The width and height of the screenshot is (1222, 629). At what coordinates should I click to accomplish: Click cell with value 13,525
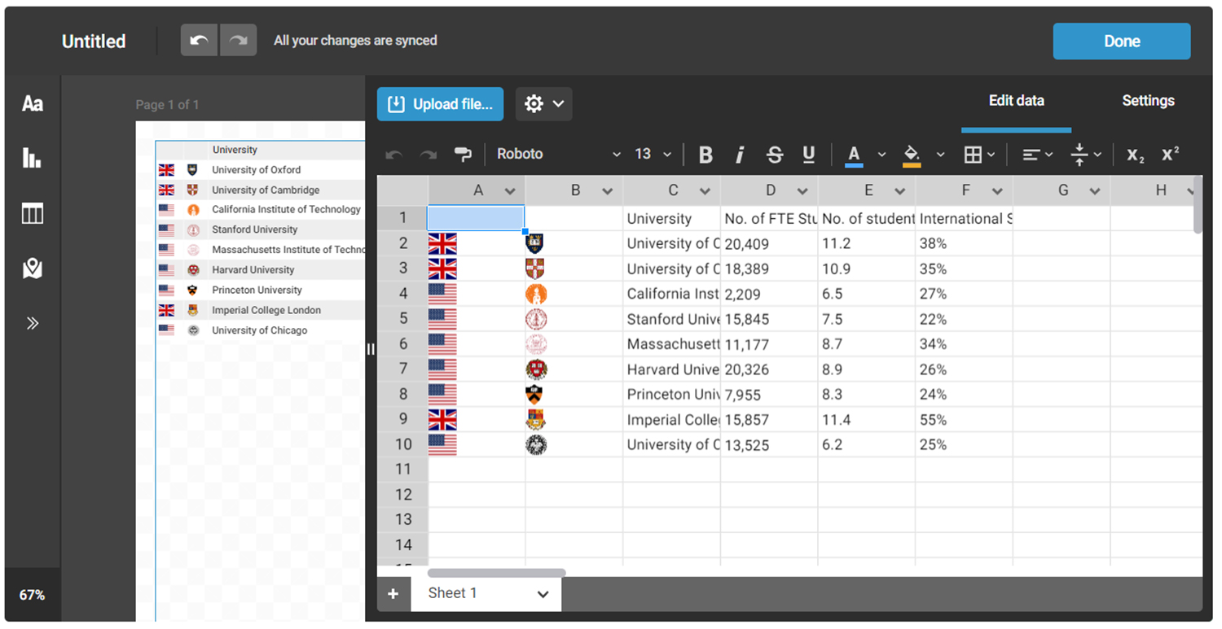coord(769,445)
